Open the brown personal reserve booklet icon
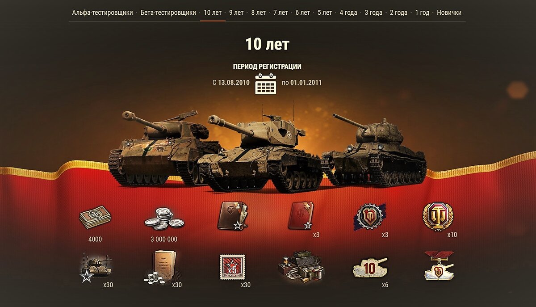The width and height of the screenshot is (536, 307). (232, 215)
